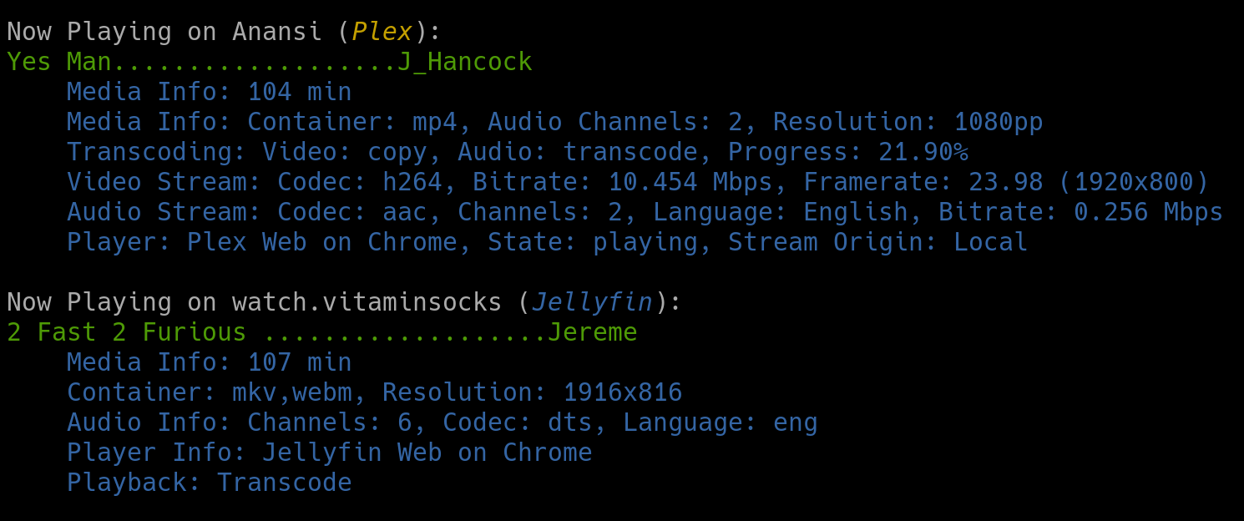Click the "Jellyfin Web on Chrome" player text
The height and width of the screenshot is (521, 1244).
[427, 453]
